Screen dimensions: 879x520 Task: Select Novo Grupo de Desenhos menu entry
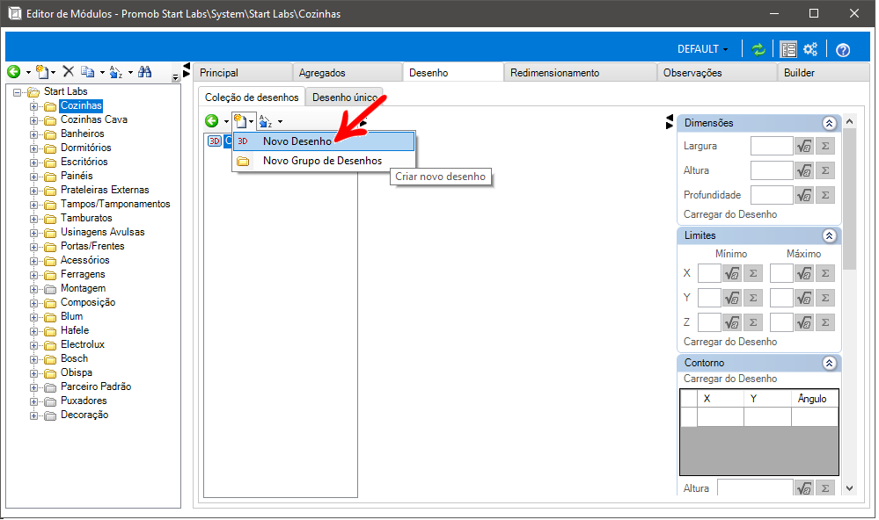pos(324,161)
